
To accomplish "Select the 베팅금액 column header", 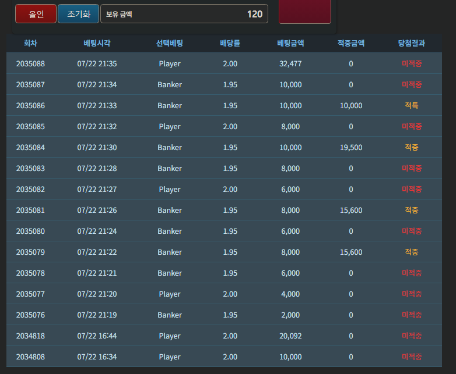I will pos(290,43).
